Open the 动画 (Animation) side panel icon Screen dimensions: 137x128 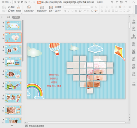click(134, 22)
